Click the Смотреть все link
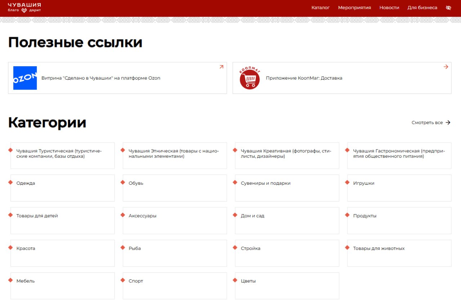Screen dimensions: 461x306 (x=427, y=122)
